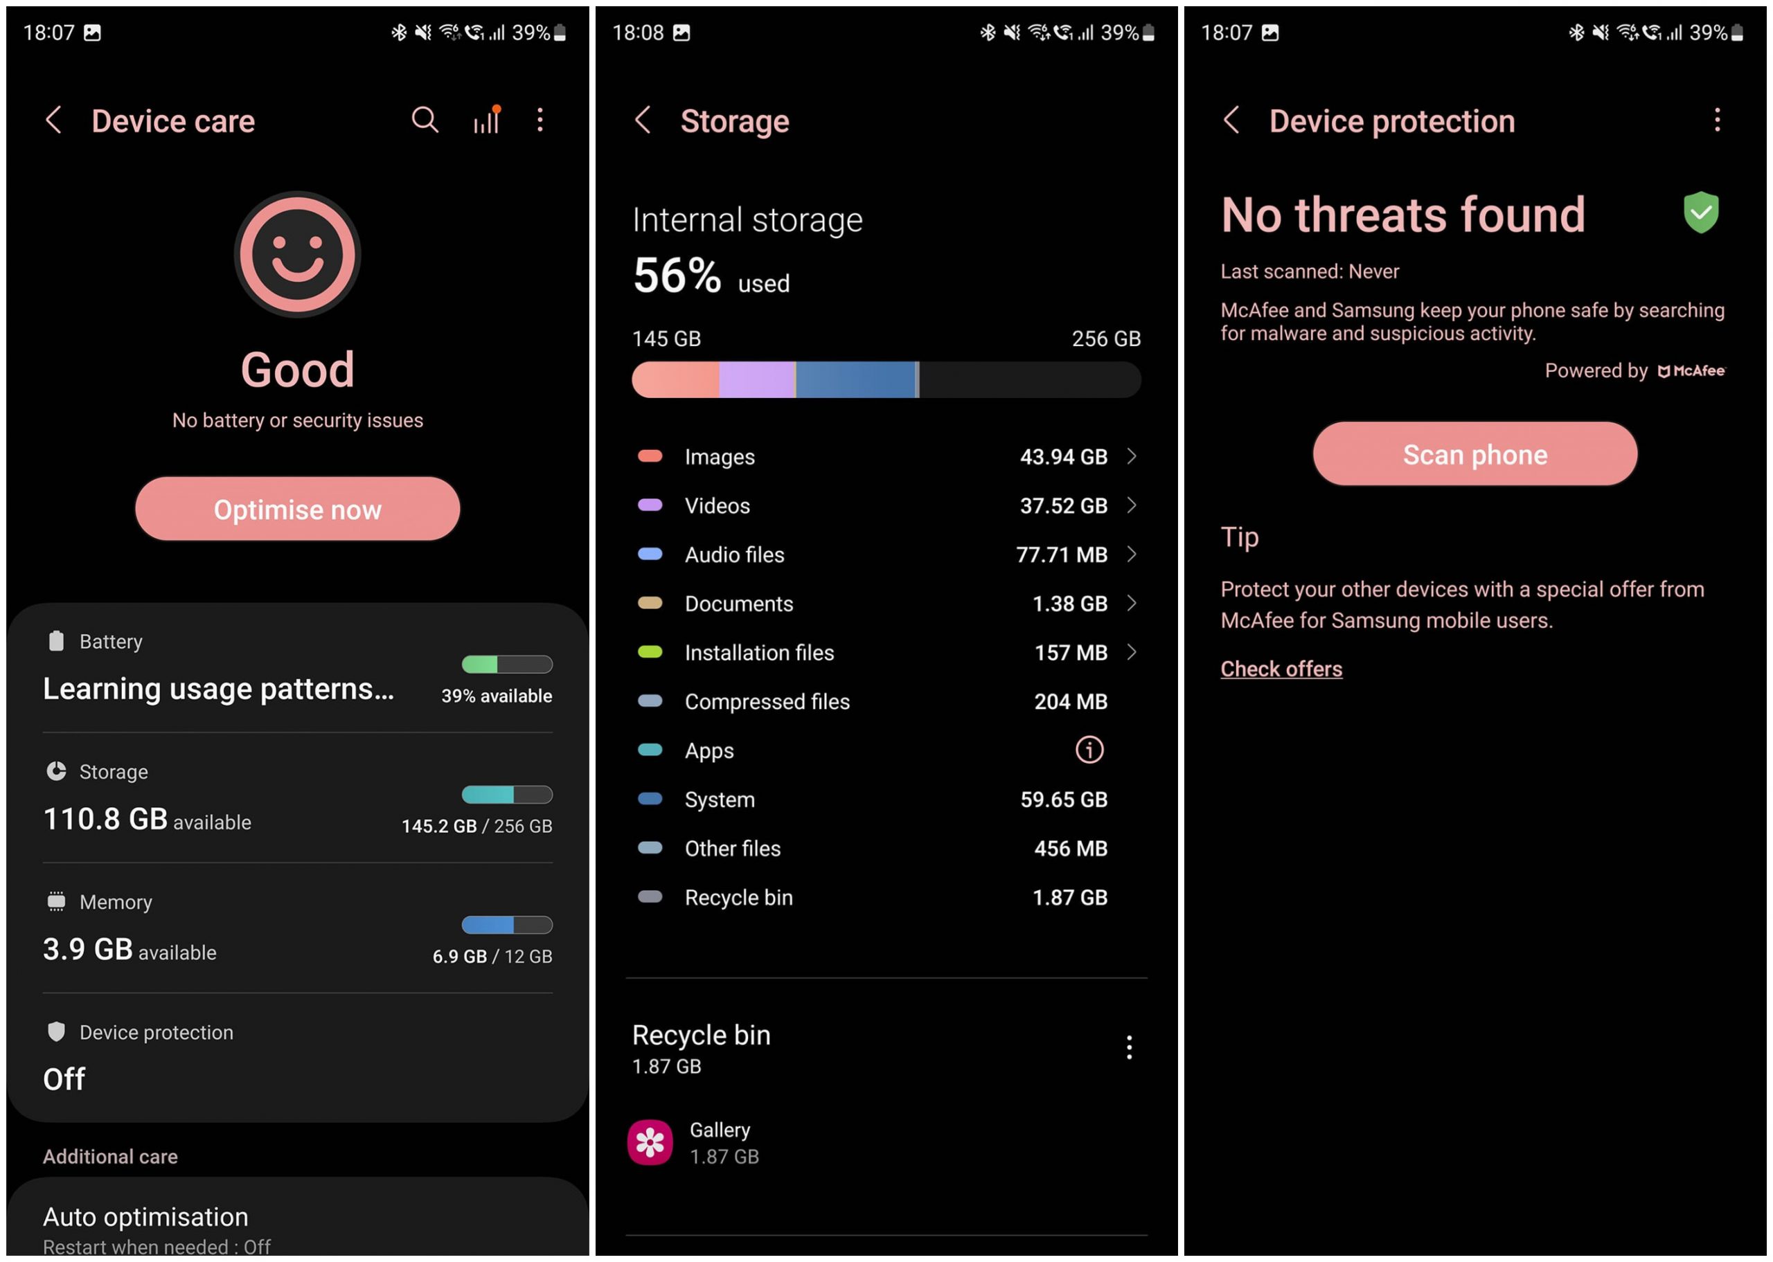
Task: Tap the Scan Phone button
Action: click(1475, 453)
